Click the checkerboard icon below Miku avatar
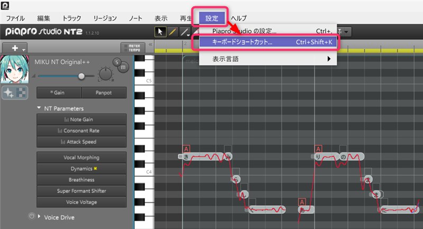This screenshot has height=229, width=423. point(21,92)
